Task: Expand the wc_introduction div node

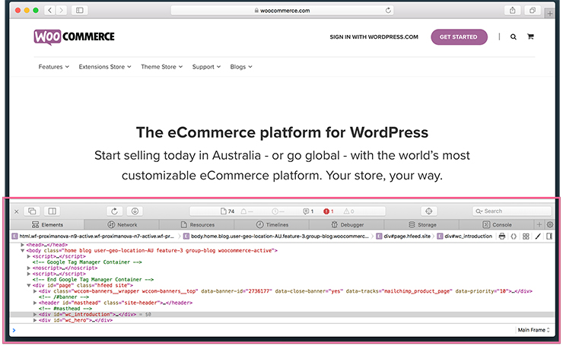Action: click(35, 314)
